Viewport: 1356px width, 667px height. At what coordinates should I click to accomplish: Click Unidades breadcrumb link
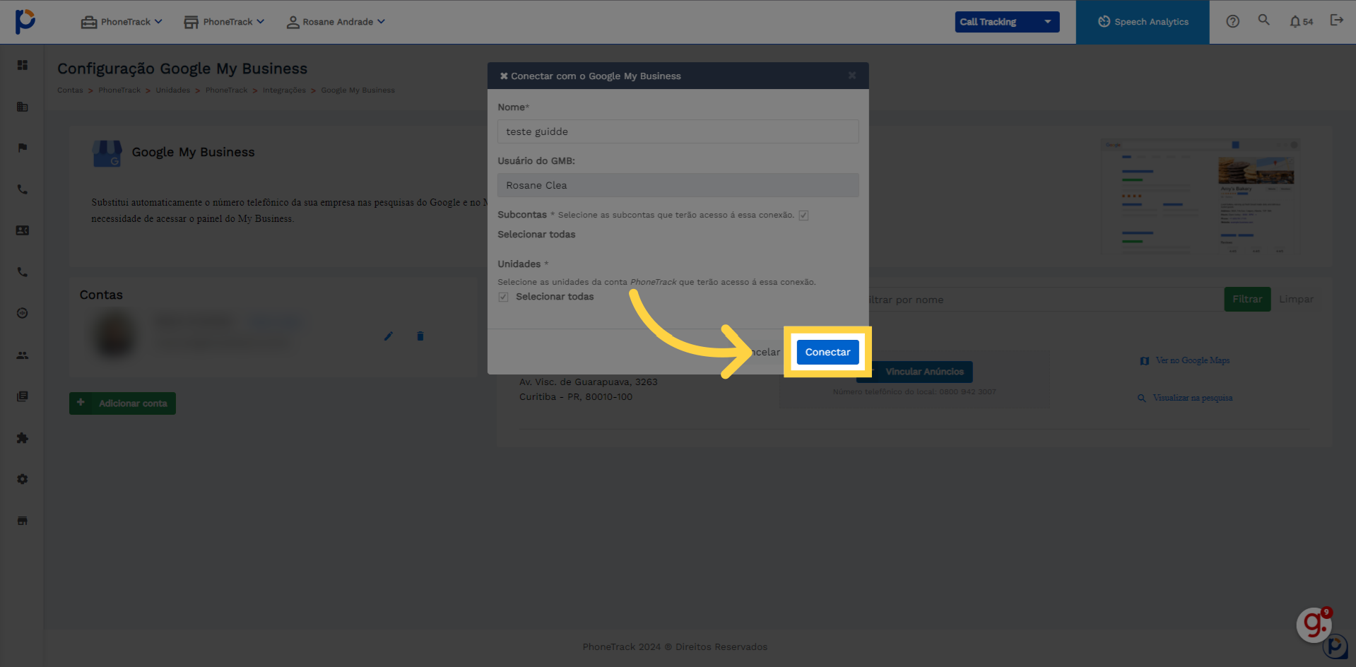(173, 90)
